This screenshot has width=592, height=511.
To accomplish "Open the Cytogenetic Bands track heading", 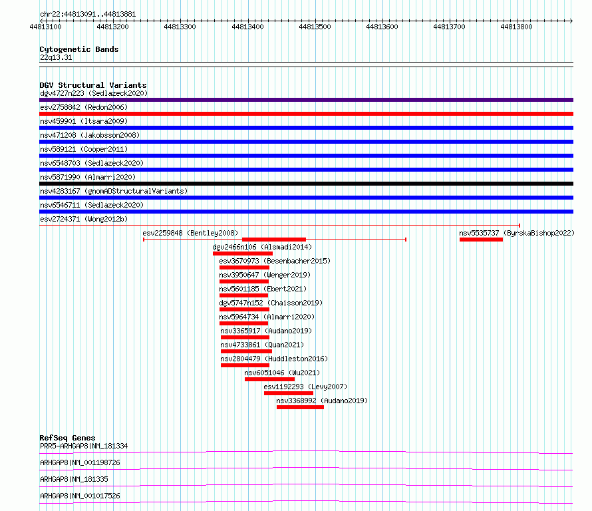I will click(79, 49).
